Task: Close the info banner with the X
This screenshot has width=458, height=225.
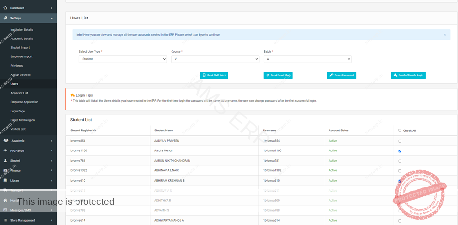Action: coord(445,35)
